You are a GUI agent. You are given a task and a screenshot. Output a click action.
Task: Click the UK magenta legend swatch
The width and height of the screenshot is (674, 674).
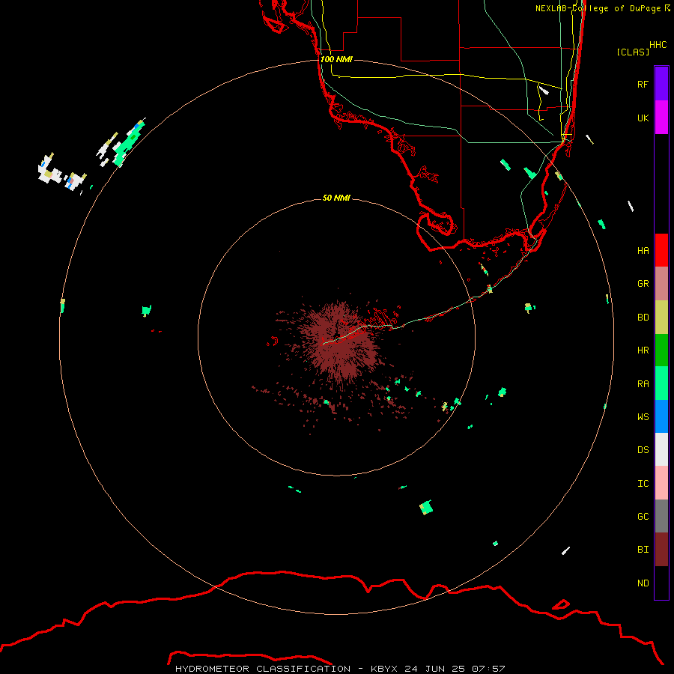pyautogui.click(x=661, y=118)
